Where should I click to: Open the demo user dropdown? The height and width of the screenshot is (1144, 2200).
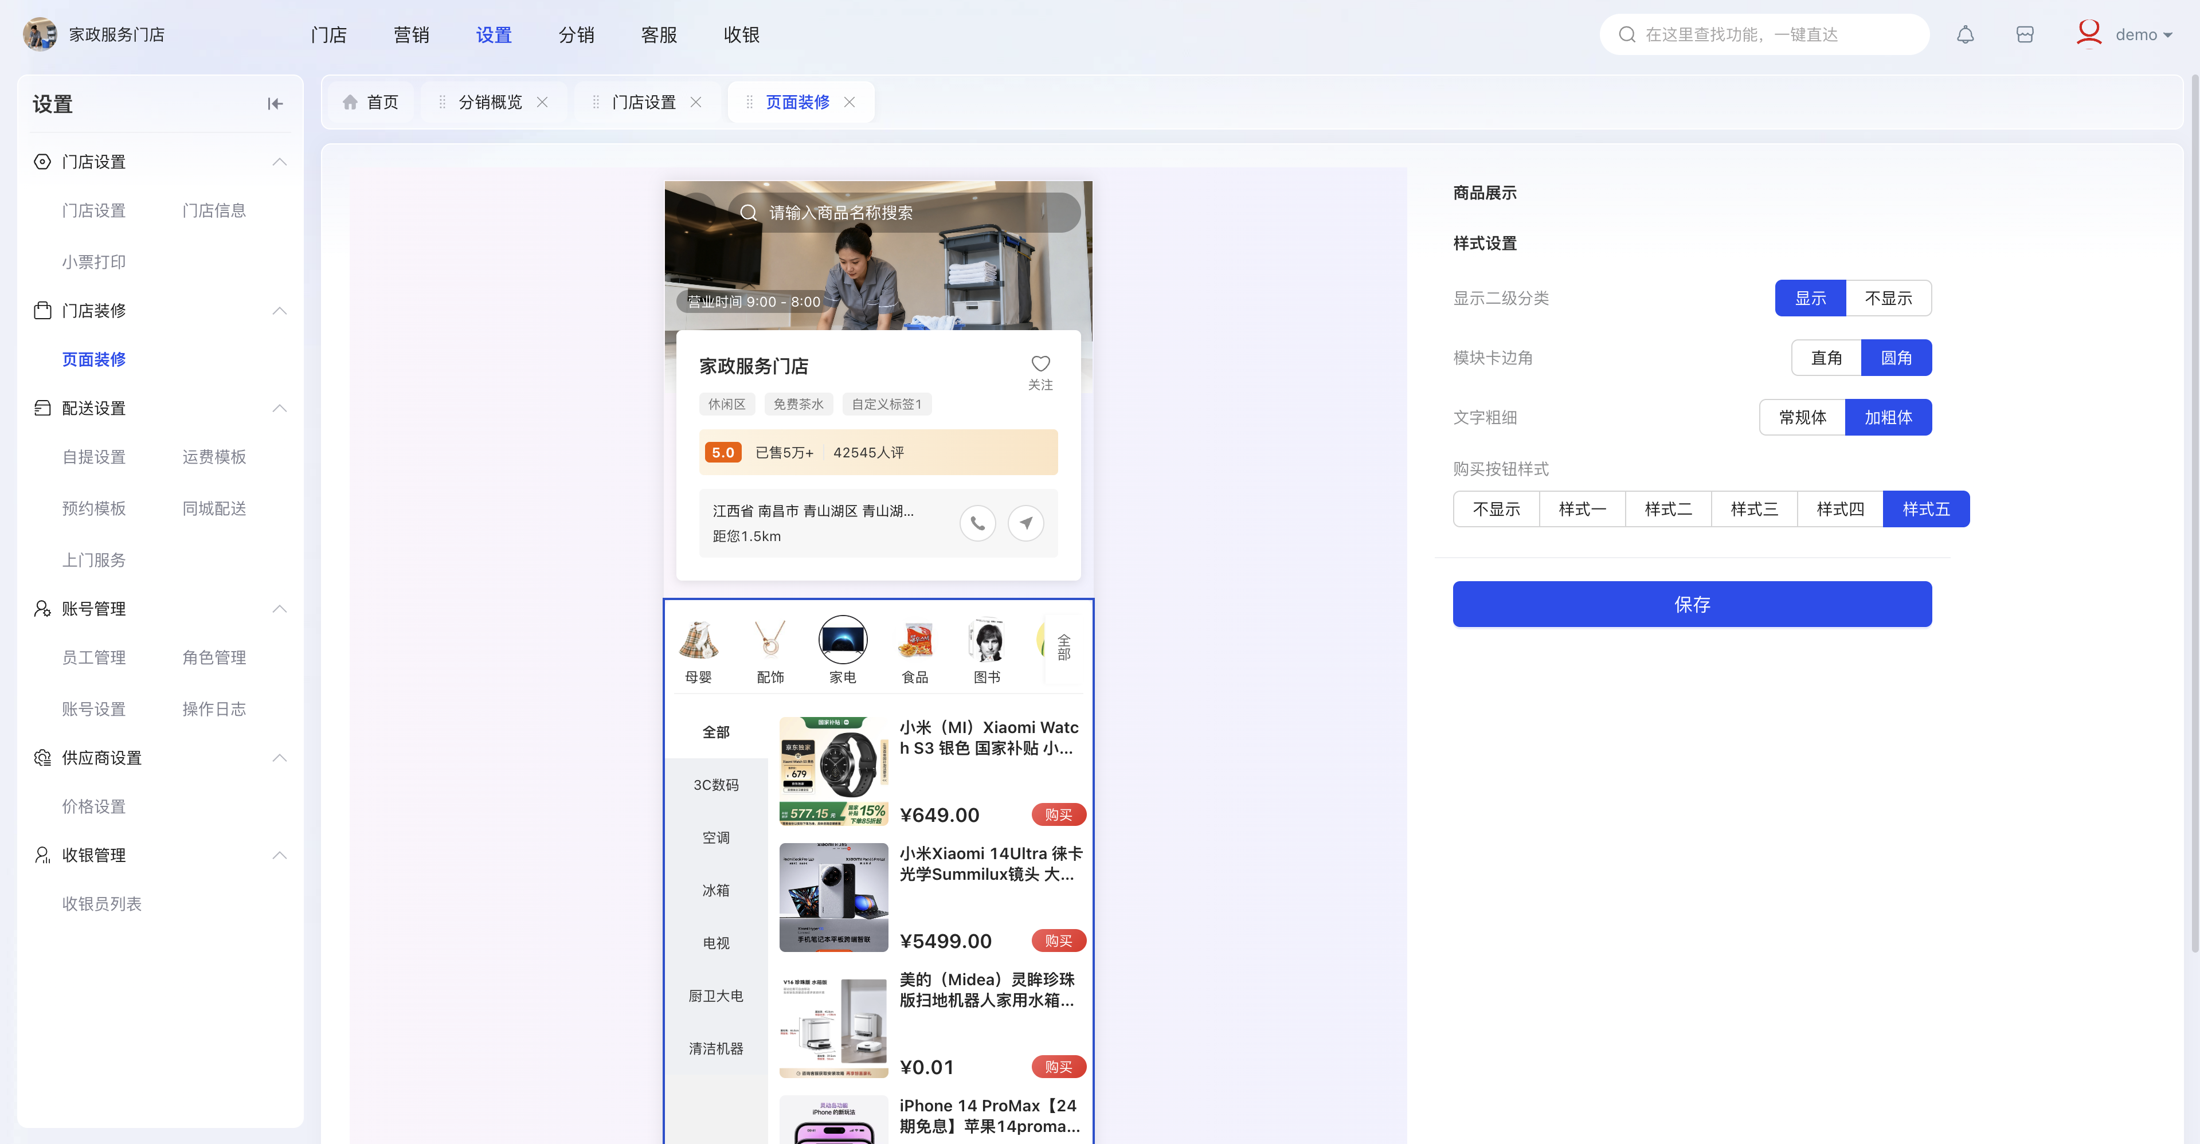(2144, 34)
